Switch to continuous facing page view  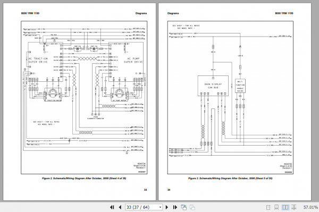pos(294,207)
